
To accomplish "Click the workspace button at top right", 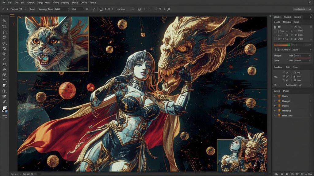I will coord(301,9).
